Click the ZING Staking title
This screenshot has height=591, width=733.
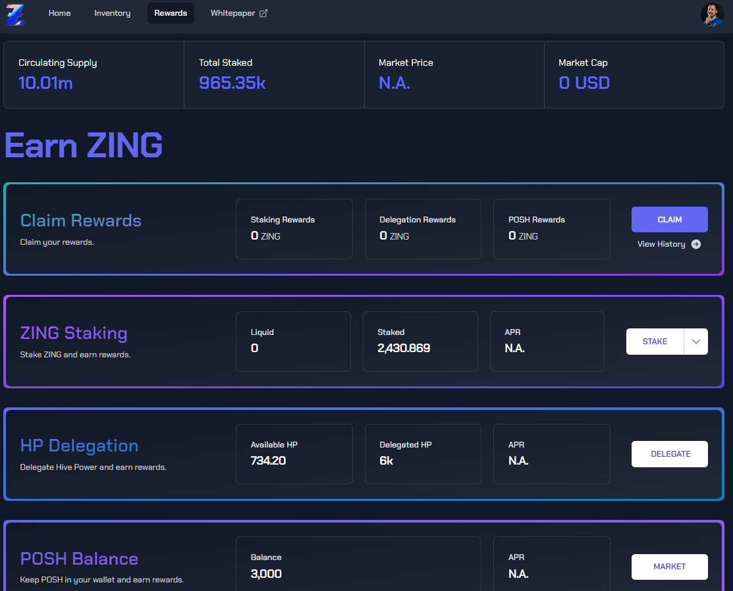tap(74, 333)
